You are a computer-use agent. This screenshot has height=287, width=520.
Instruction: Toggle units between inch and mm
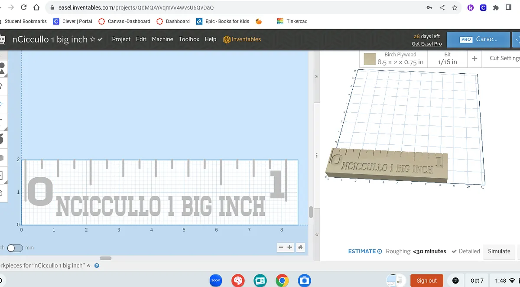coord(15,248)
